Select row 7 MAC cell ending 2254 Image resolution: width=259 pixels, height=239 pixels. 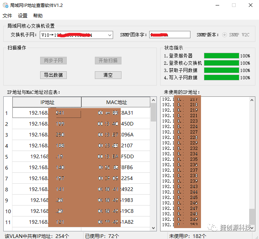116,178
